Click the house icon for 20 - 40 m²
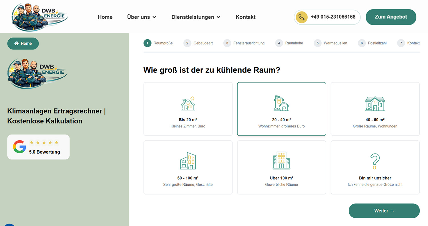The height and width of the screenshot is (226, 428). tap(281, 103)
